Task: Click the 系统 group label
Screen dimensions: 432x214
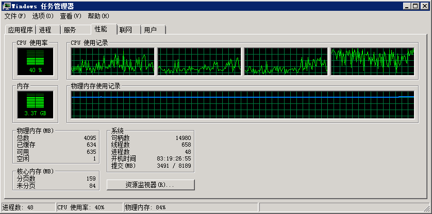Action: pyautogui.click(x=118, y=131)
